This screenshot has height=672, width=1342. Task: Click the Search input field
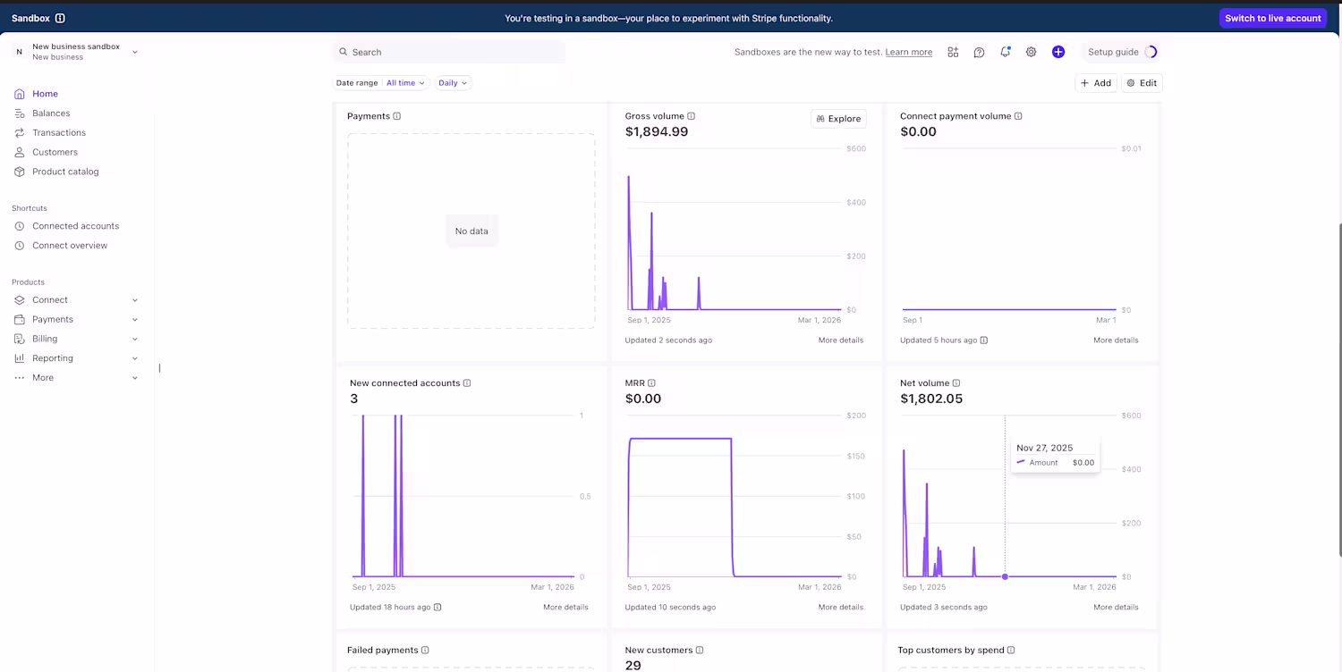point(449,52)
